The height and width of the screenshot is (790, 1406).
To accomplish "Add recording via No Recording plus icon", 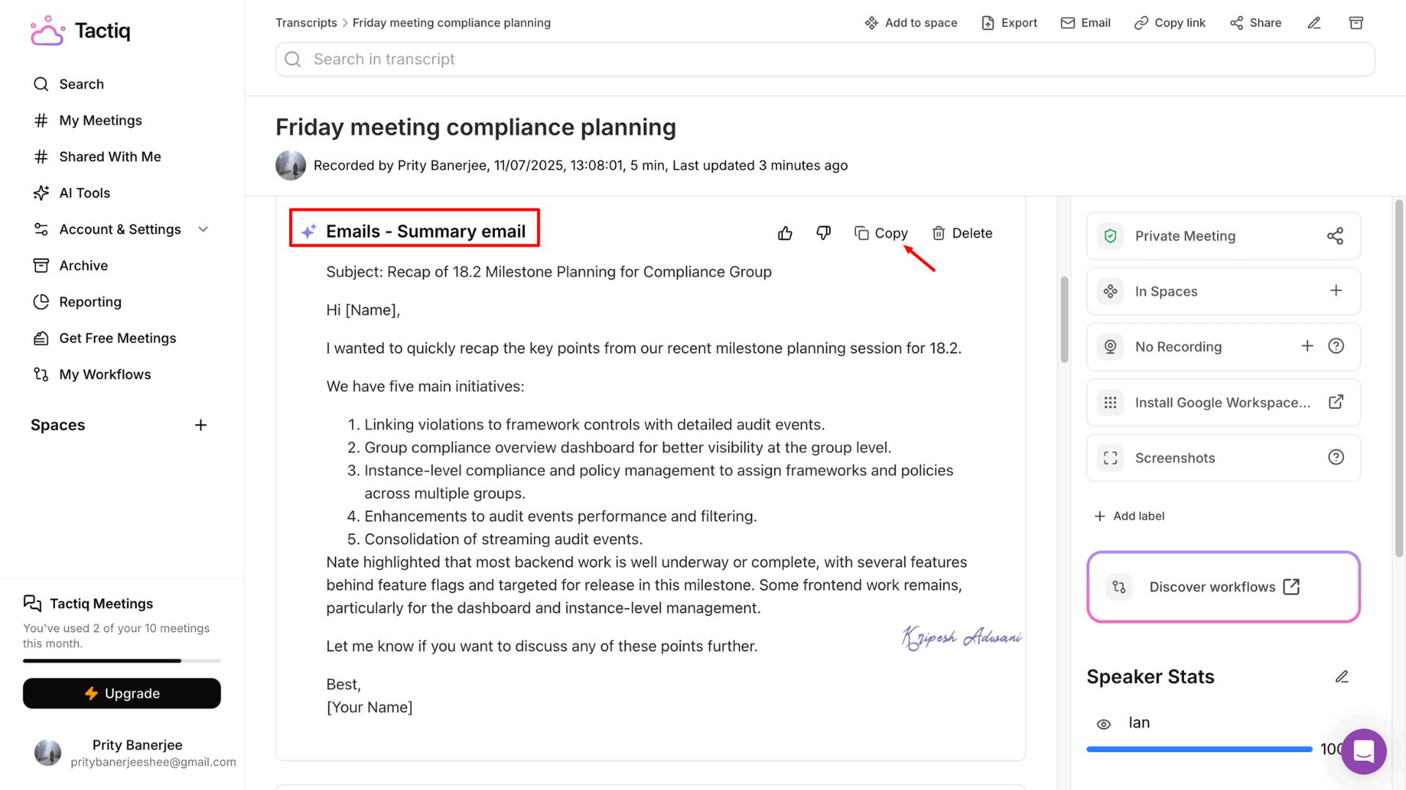I will 1307,346.
